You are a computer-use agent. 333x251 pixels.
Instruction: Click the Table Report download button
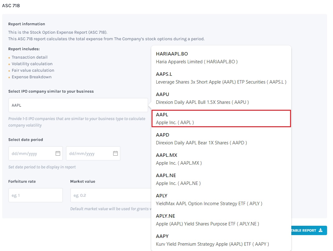309,230
